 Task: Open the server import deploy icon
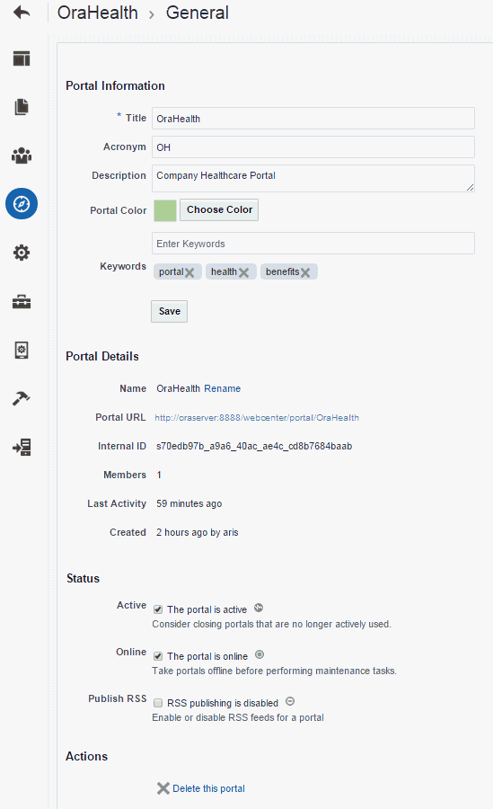(22, 447)
